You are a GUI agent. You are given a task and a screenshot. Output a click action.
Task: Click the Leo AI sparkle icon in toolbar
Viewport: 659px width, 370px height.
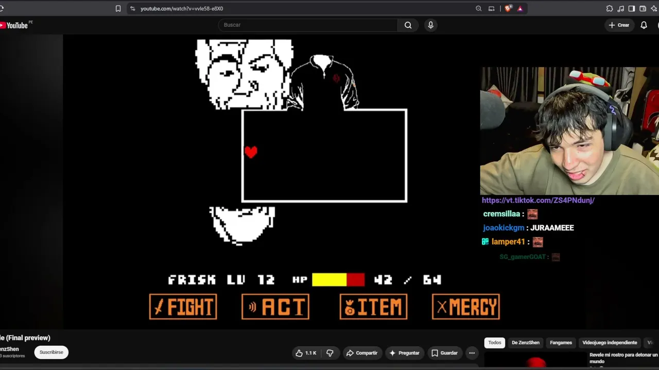[x=654, y=9]
